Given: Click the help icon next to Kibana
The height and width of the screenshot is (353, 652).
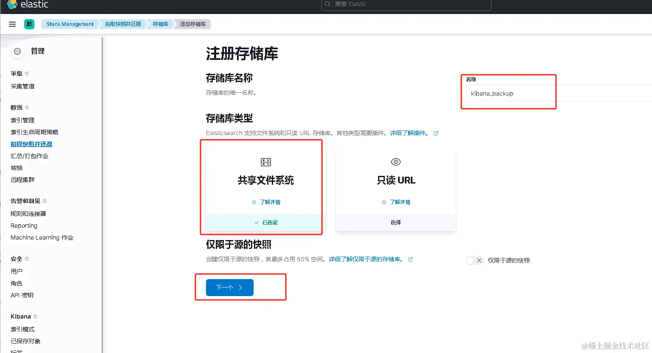Looking at the screenshot, I should (x=35, y=316).
